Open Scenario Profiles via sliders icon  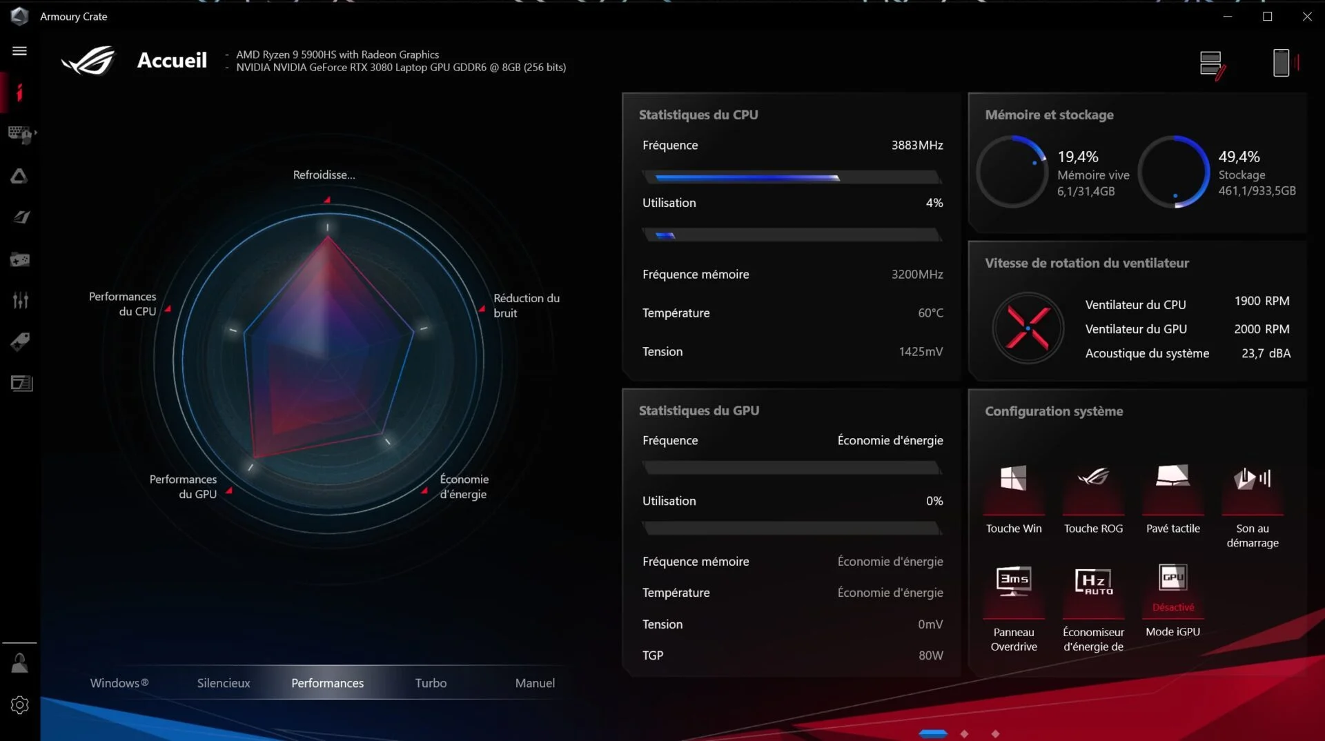[x=21, y=300]
